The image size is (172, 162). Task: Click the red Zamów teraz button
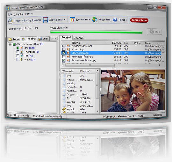[x=139, y=20]
